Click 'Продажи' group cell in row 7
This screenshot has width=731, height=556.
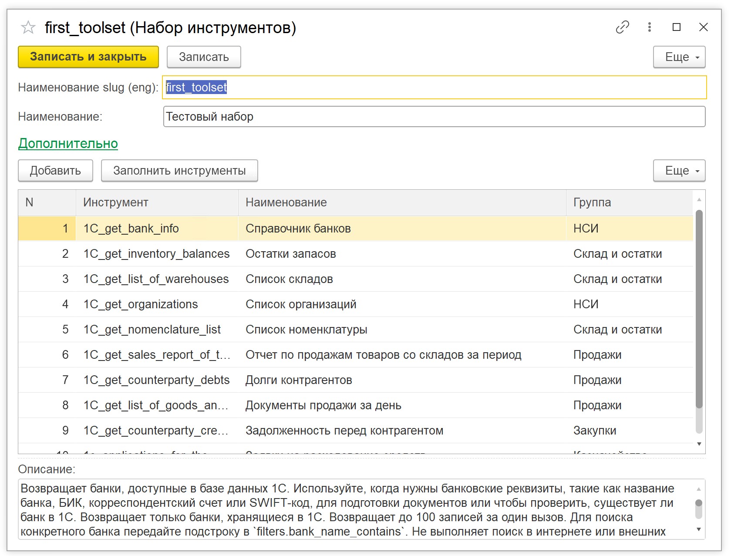point(630,380)
